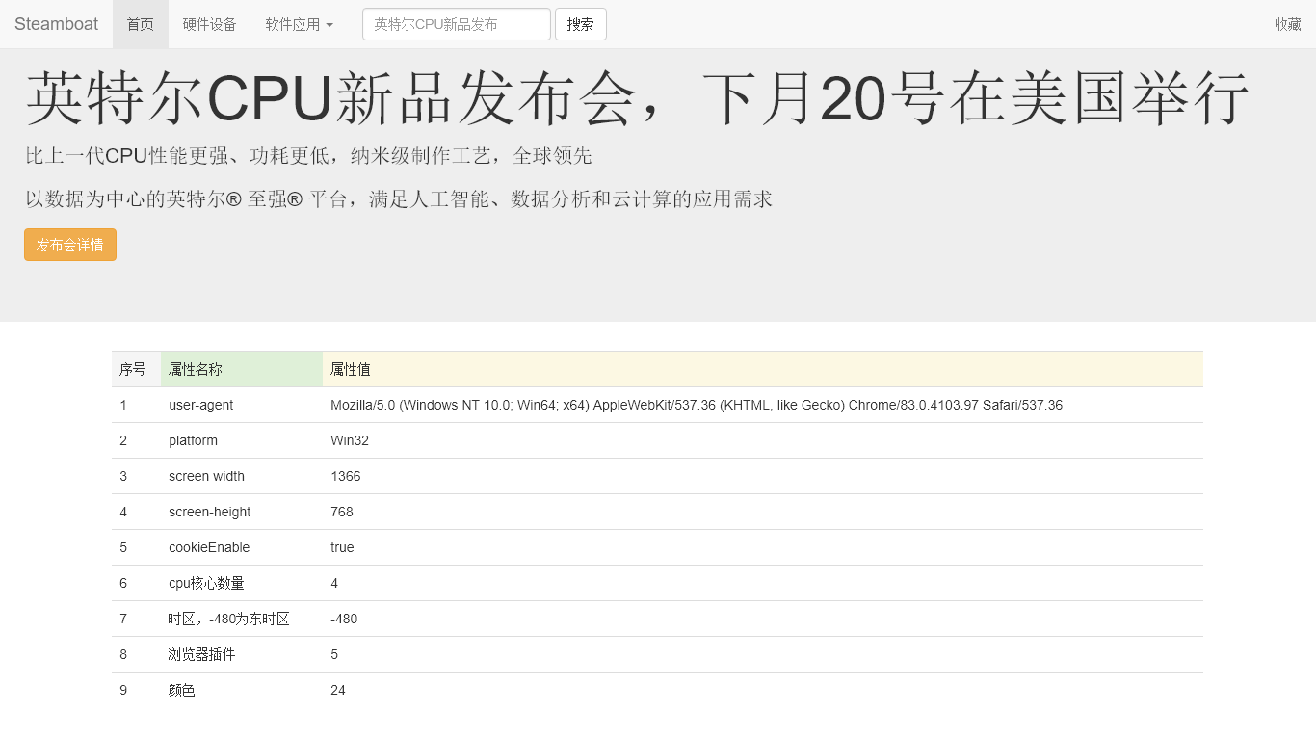Viewport: 1316px width, 740px height.
Task: Click the Steamboat brand link
Action: coord(56,24)
